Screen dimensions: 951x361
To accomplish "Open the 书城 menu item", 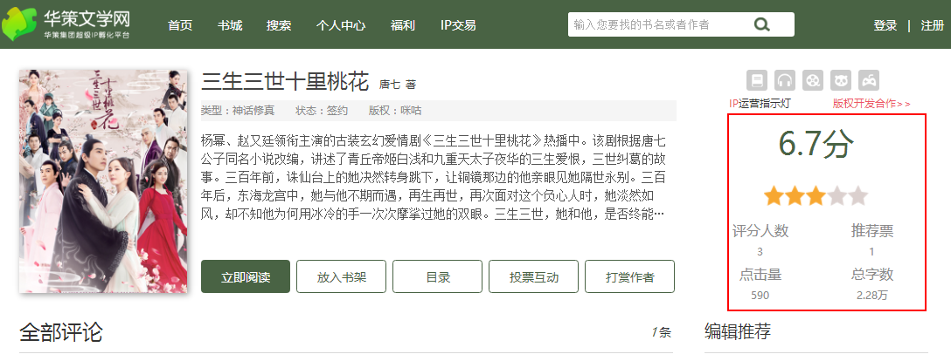I will [230, 25].
